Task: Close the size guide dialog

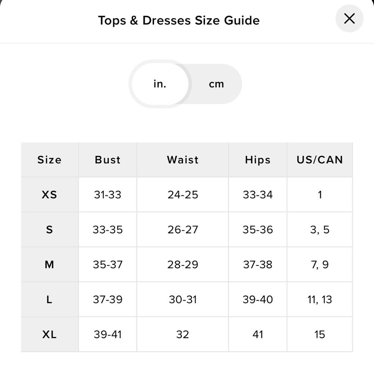Action: coord(349,19)
